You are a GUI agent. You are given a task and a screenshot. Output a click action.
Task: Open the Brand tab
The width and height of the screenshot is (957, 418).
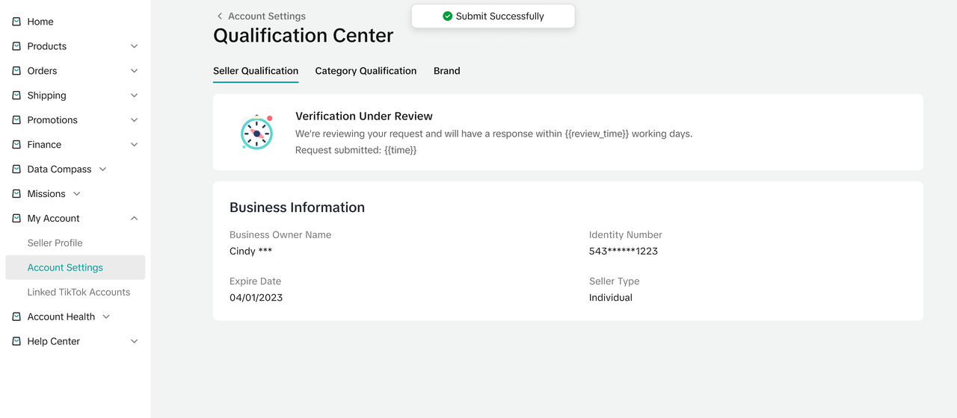click(446, 71)
